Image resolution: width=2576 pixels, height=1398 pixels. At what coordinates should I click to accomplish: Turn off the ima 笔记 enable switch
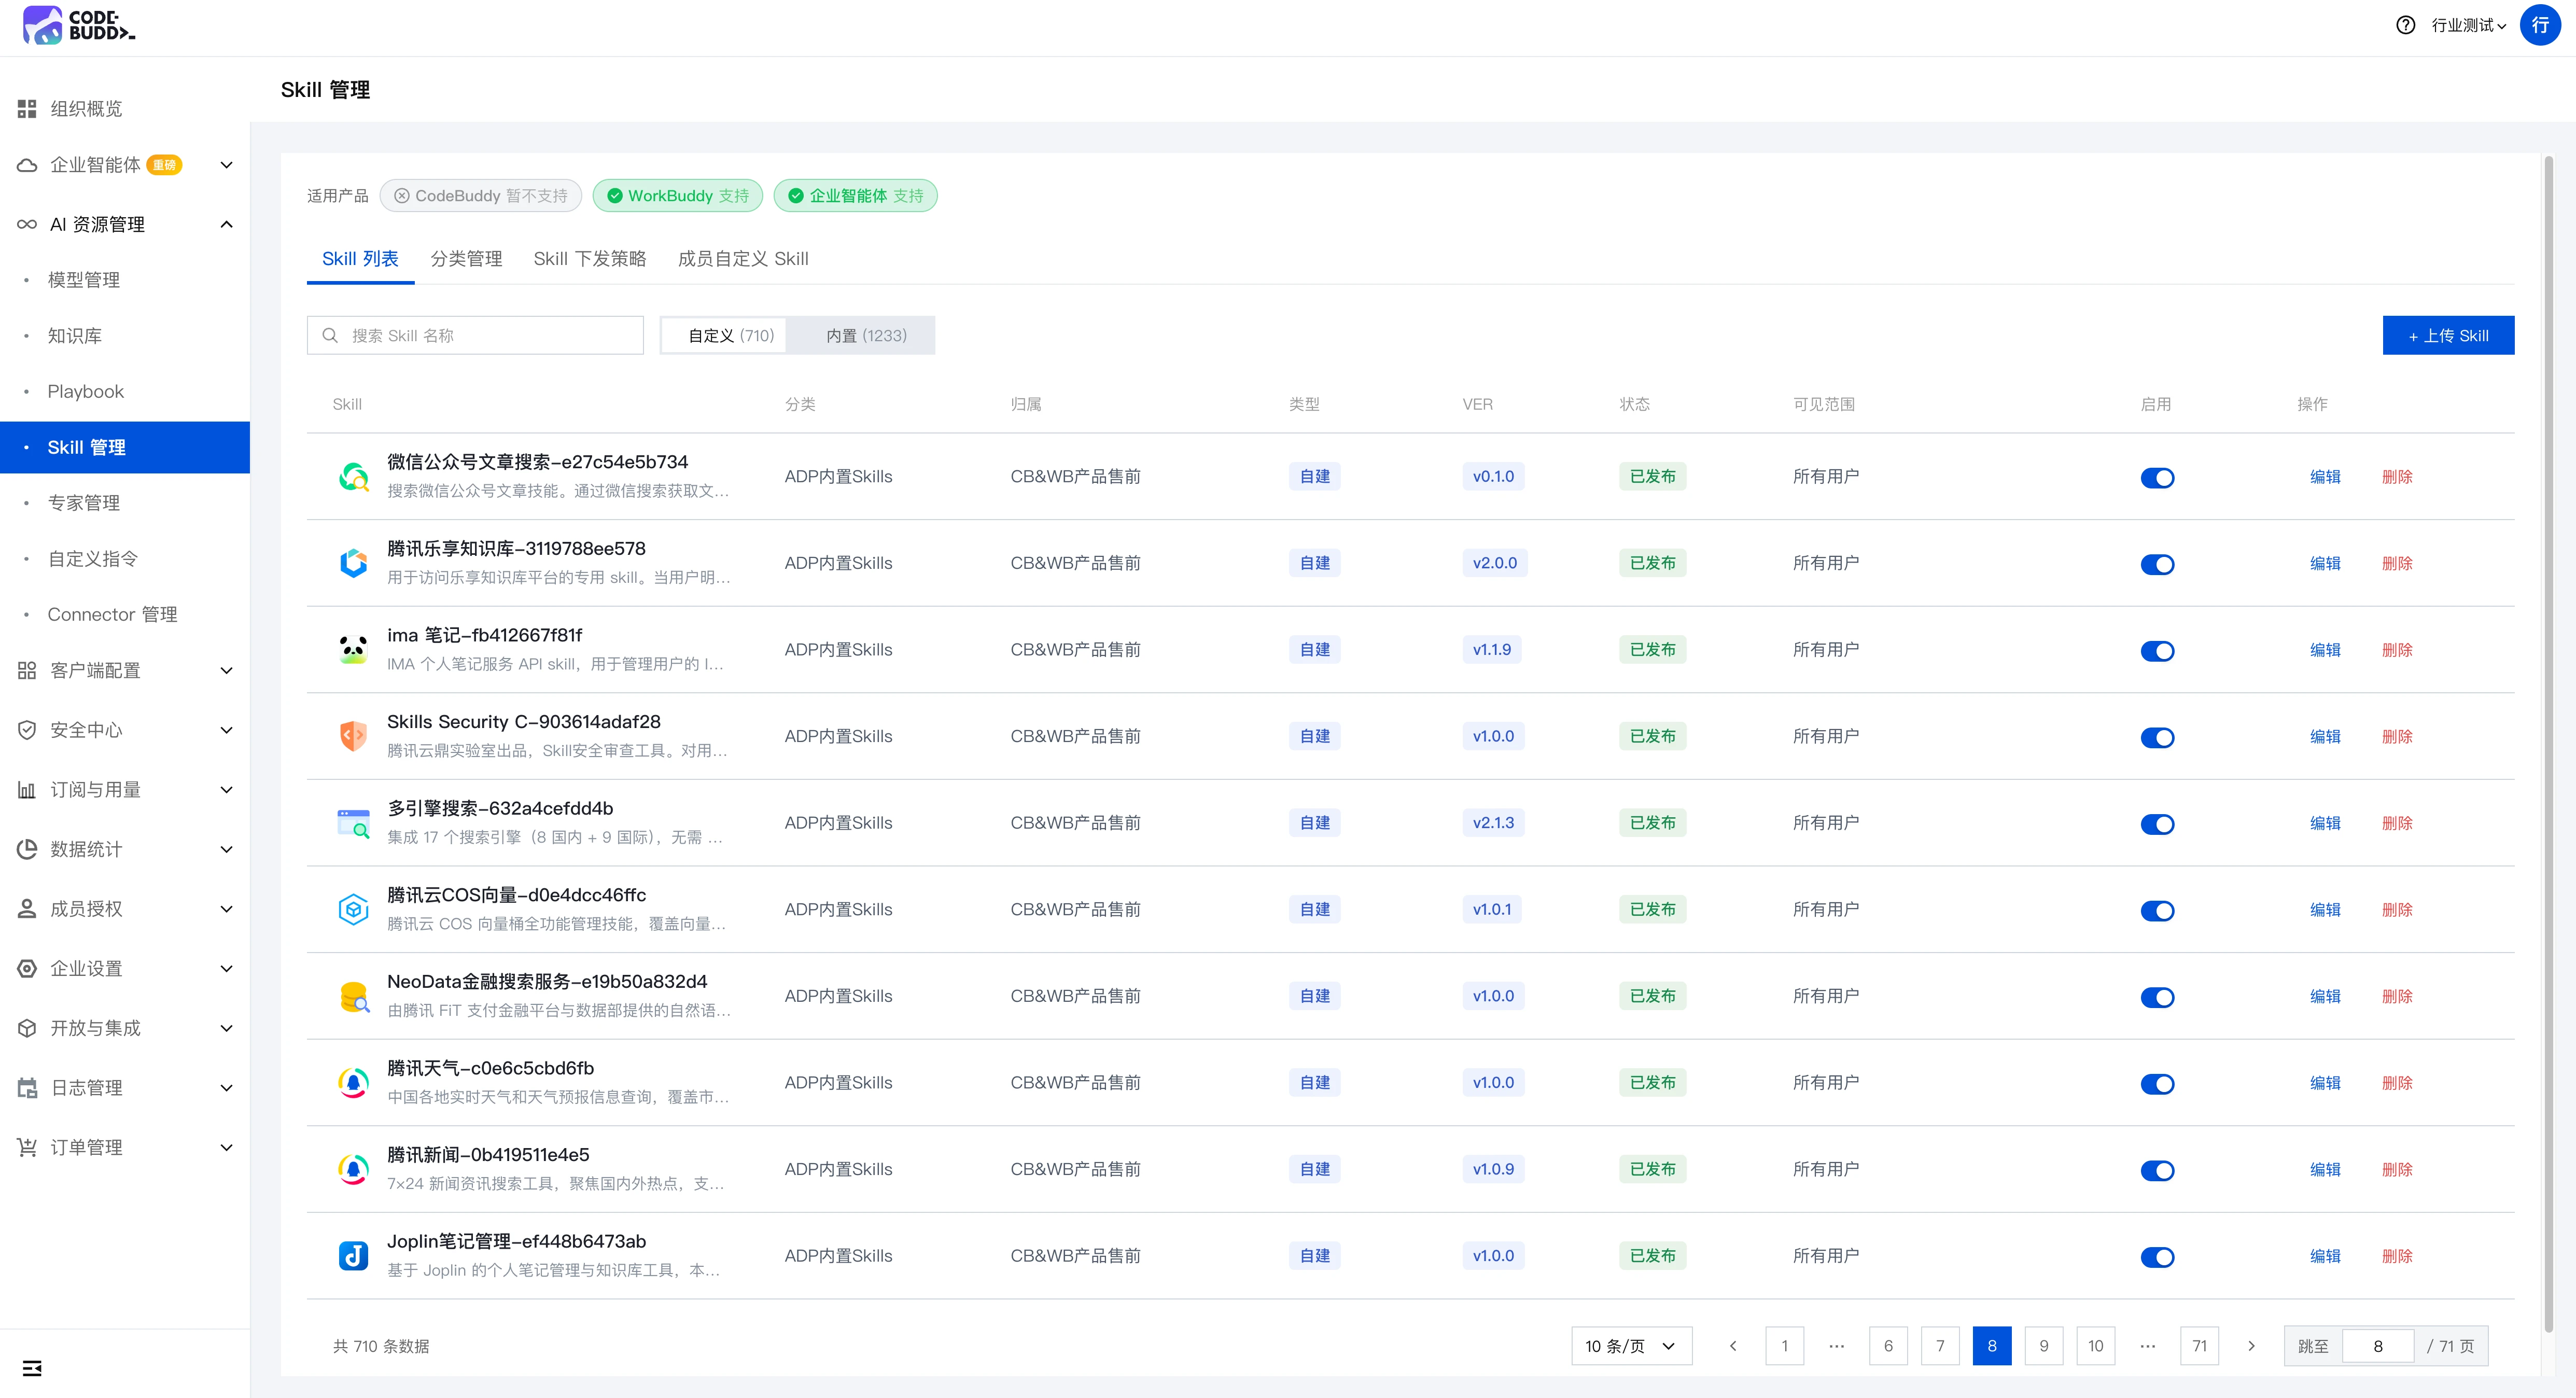click(2157, 651)
